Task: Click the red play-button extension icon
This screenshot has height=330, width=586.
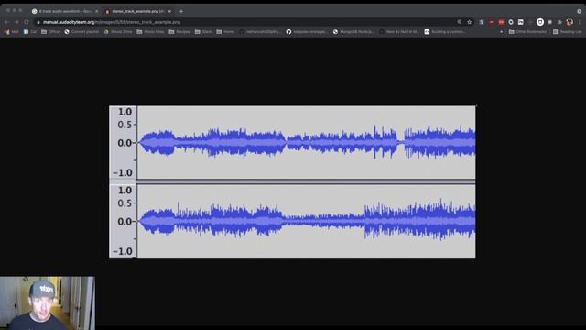Action: point(491,22)
